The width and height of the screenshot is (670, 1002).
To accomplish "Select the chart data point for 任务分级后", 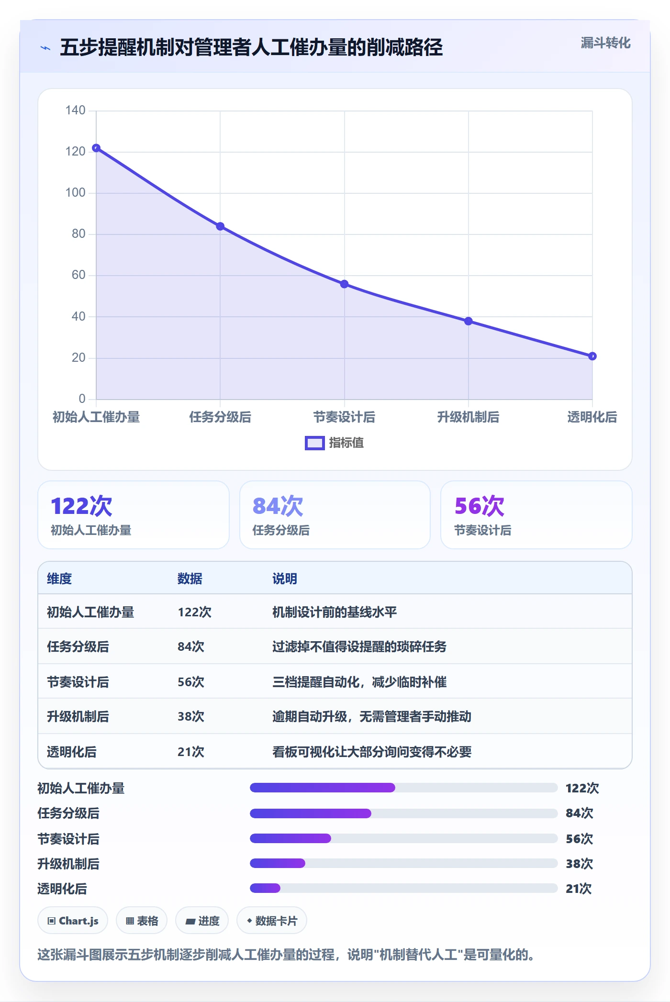I will [x=220, y=226].
